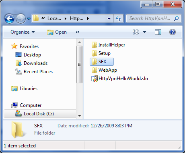Select the SFX folder name
This screenshot has width=185, height=153.
pos(102,62)
